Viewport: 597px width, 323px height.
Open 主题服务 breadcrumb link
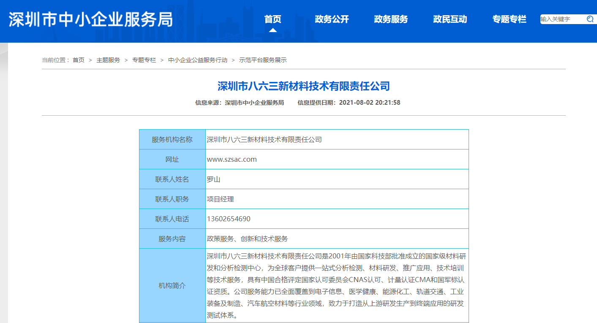[108, 60]
